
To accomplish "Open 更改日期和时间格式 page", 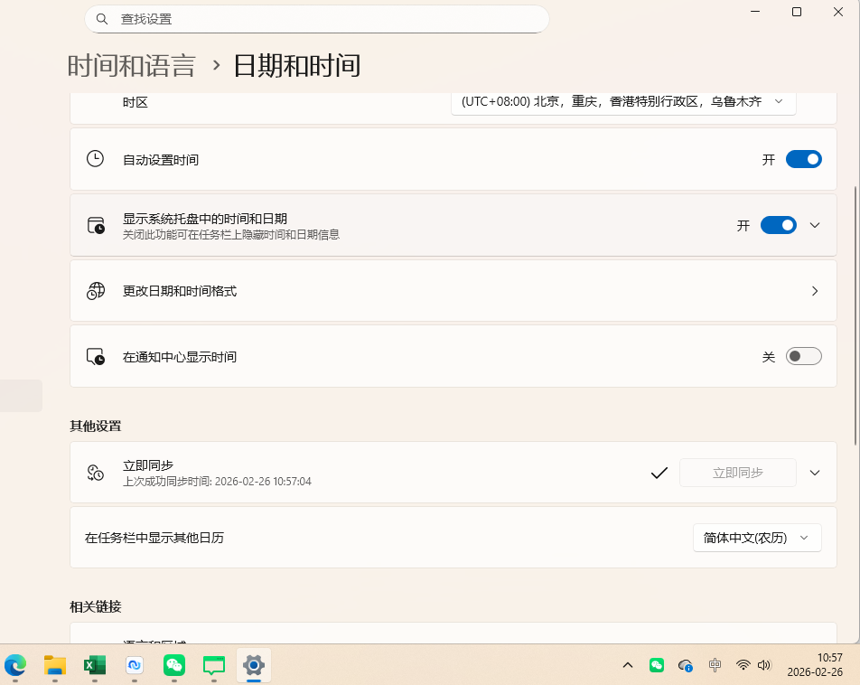I will point(452,291).
